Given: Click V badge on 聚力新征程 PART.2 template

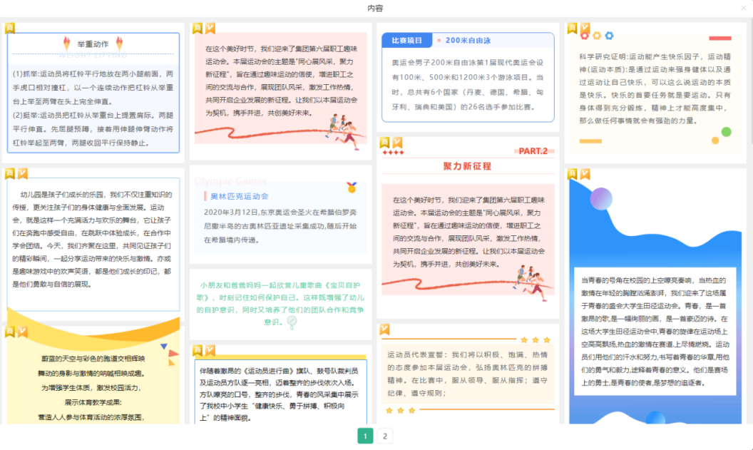Looking at the screenshot, I should (x=397, y=143).
